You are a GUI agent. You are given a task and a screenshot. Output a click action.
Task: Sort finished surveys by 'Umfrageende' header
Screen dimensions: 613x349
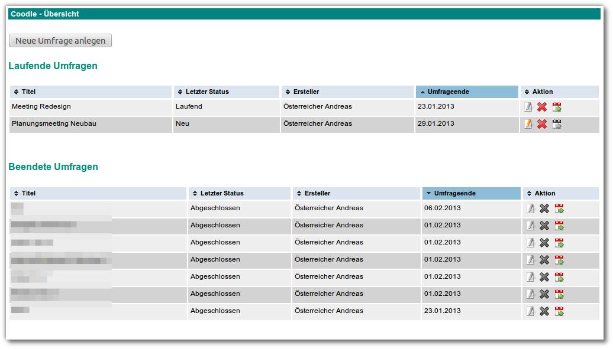tap(454, 193)
